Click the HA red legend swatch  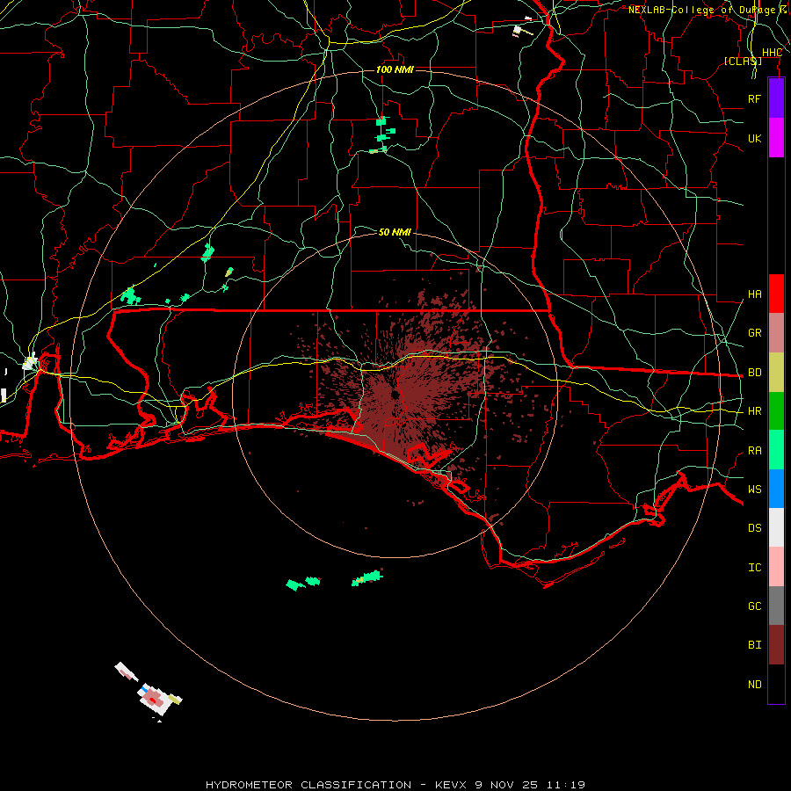click(x=776, y=294)
